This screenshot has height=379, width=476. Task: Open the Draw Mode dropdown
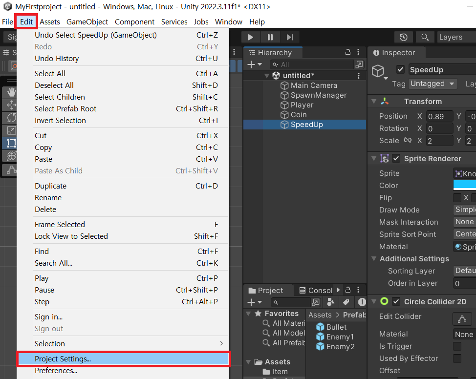coord(464,210)
